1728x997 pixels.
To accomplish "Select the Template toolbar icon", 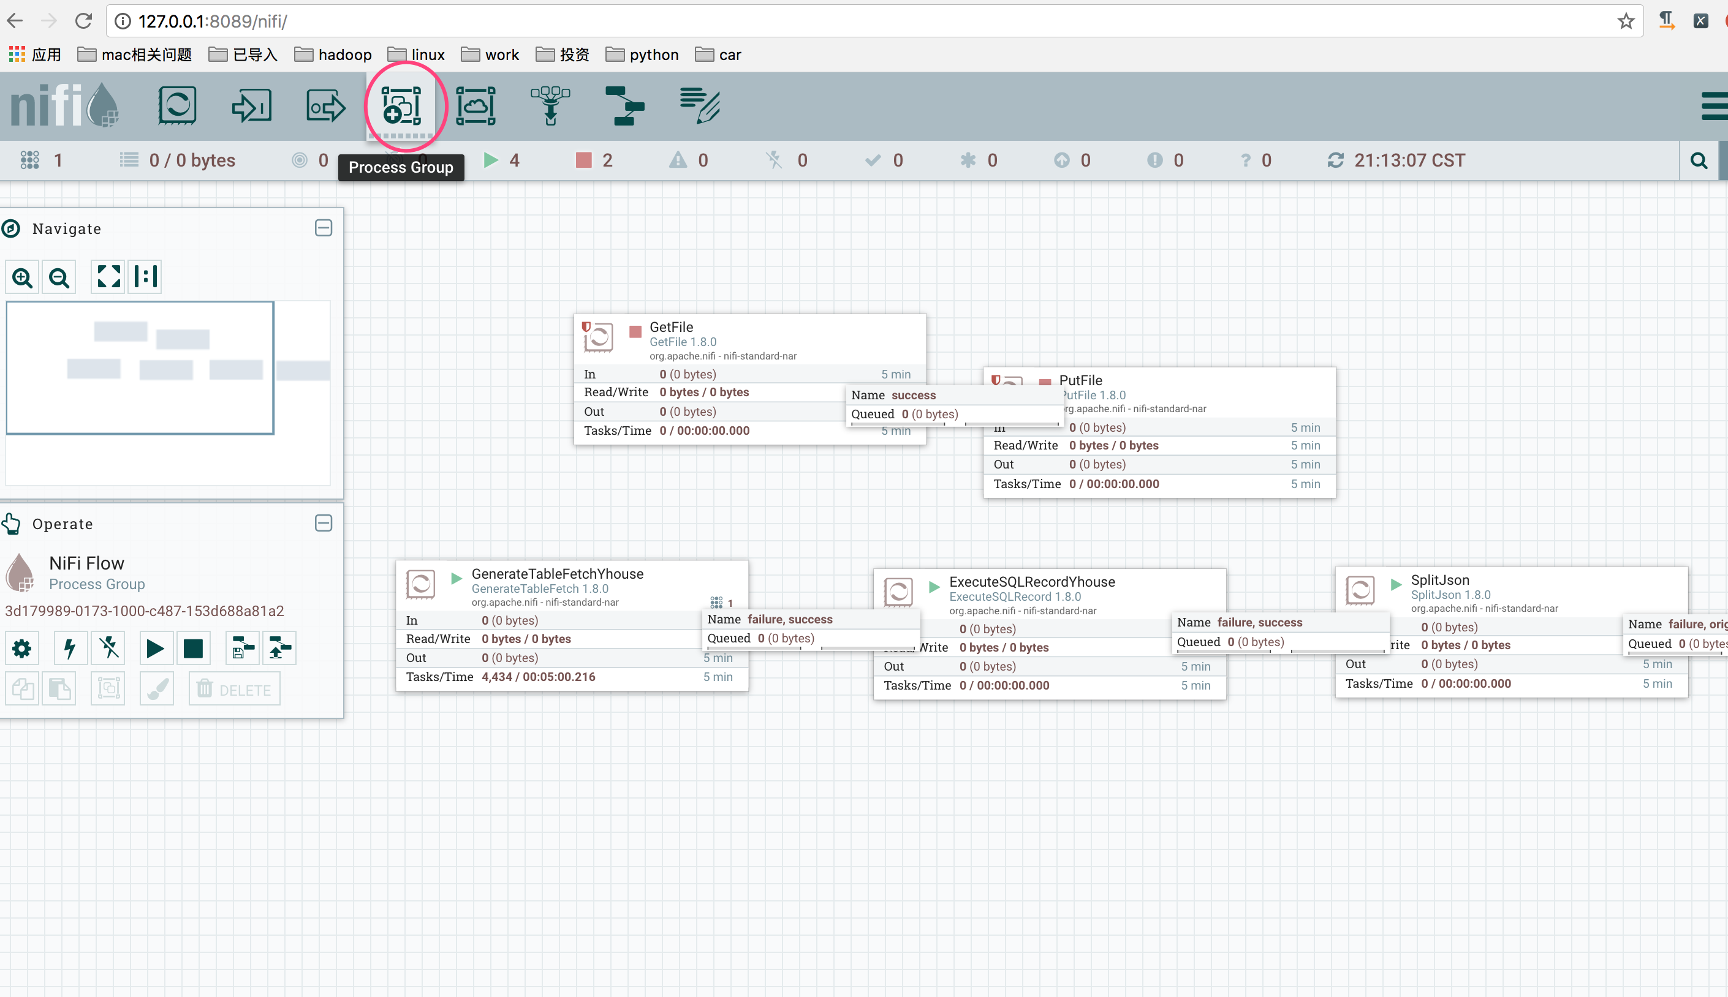I will coord(625,106).
